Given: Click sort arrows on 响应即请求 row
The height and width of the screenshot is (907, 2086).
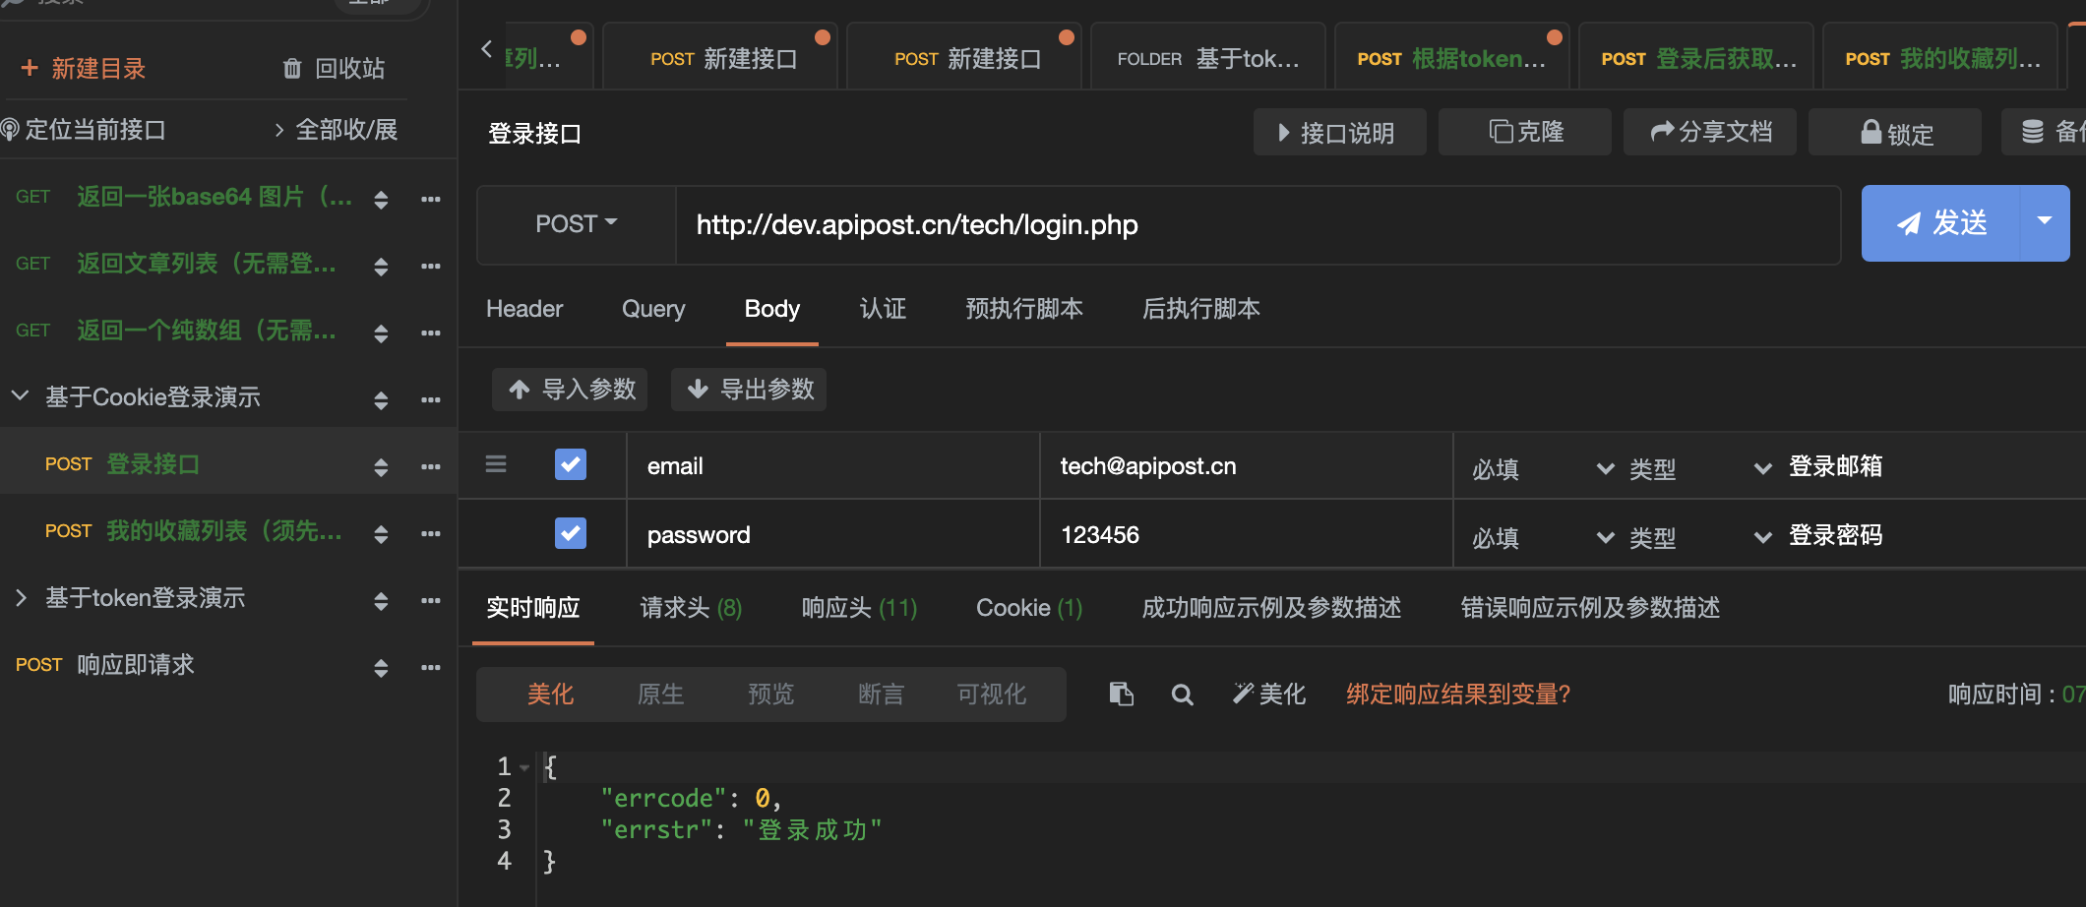Looking at the screenshot, I should [381, 668].
